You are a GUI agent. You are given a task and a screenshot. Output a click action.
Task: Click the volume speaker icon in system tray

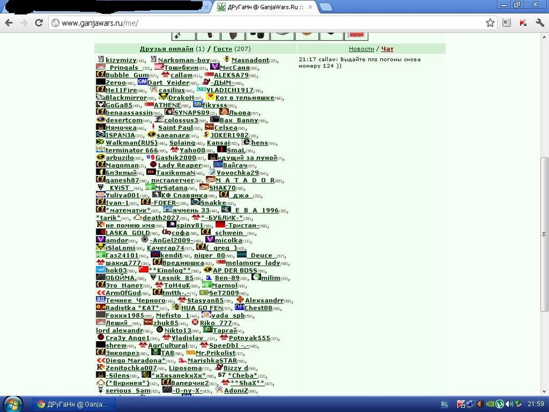(508, 404)
